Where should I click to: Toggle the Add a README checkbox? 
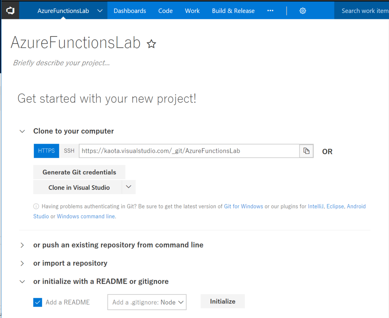pos(38,302)
